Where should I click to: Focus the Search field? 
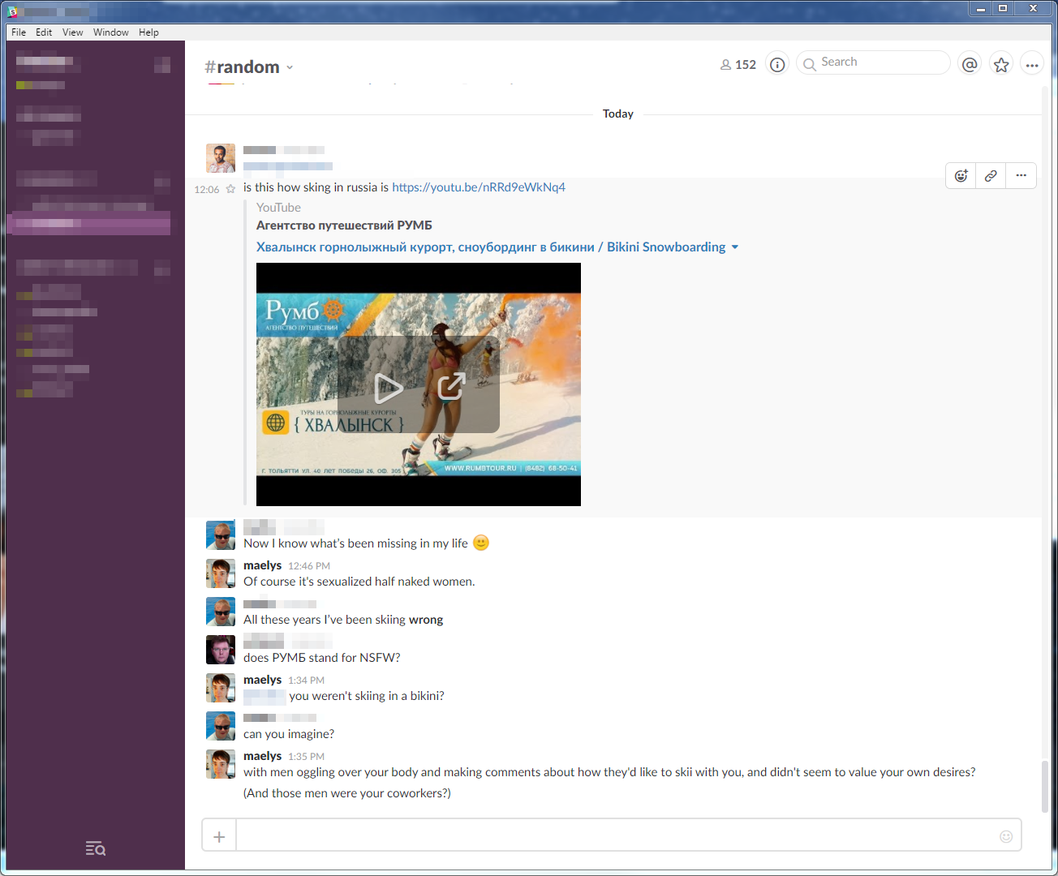(x=873, y=62)
